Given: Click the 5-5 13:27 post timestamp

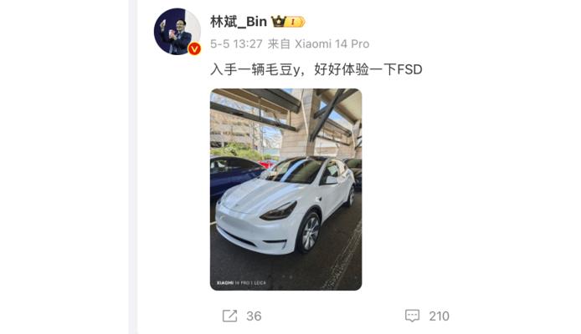Looking at the screenshot, I should click(x=236, y=44).
